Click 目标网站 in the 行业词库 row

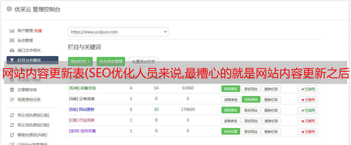click(251, 121)
